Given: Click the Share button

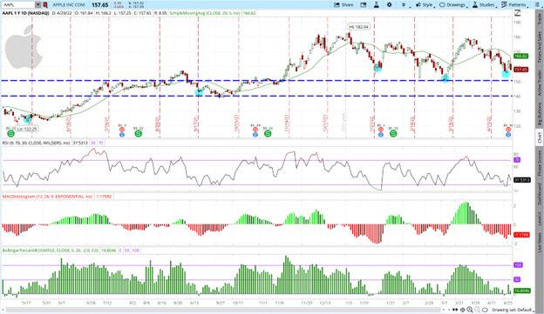Looking at the screenshot, I should tap(343, 5).
